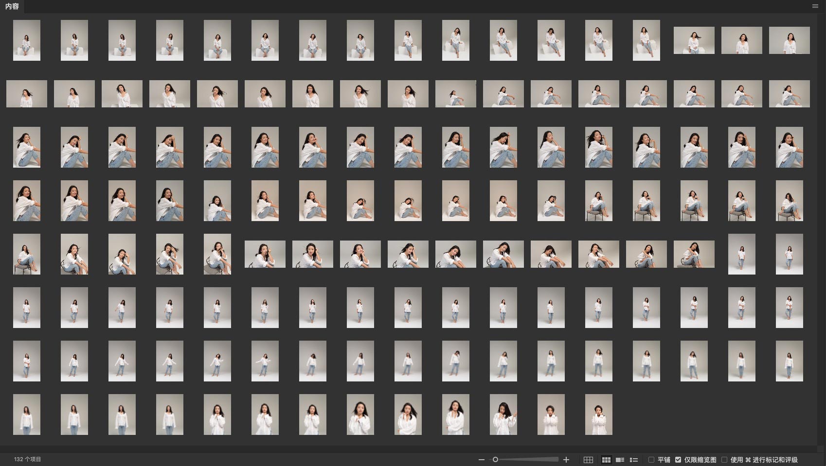Click the first close-up portrait in the third row
826x466 pixels.
click(27, 147)
